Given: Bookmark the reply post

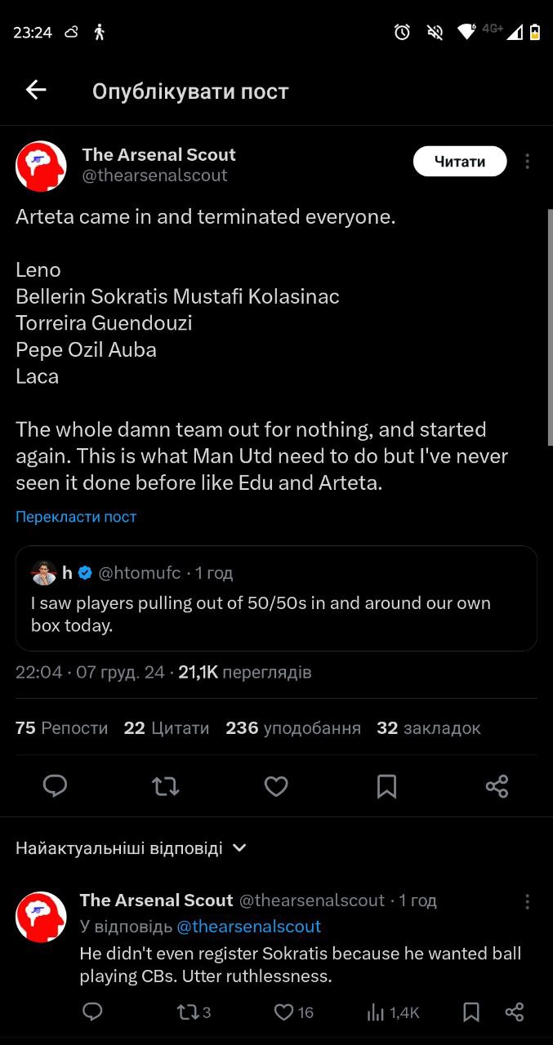Looking at the screenshot, I should click(x=471, y=1012).
